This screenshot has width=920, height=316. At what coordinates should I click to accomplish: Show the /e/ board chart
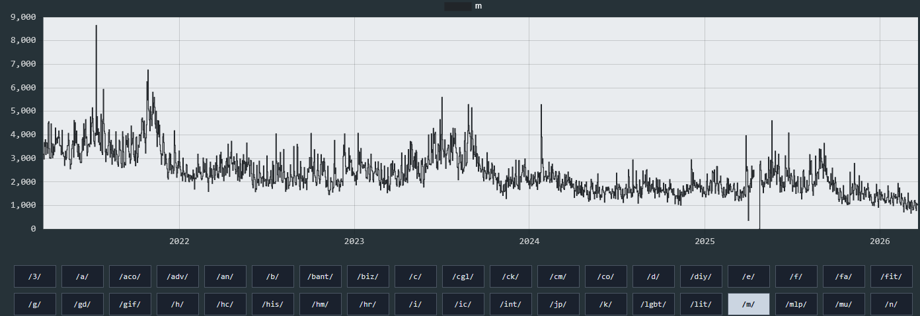[x=749, y=276]
